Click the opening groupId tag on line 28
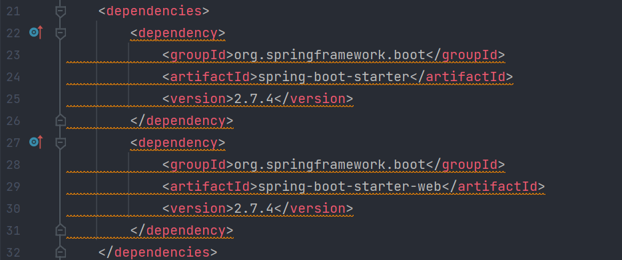Screen dimensions: 622x260 tap(198, 164)
